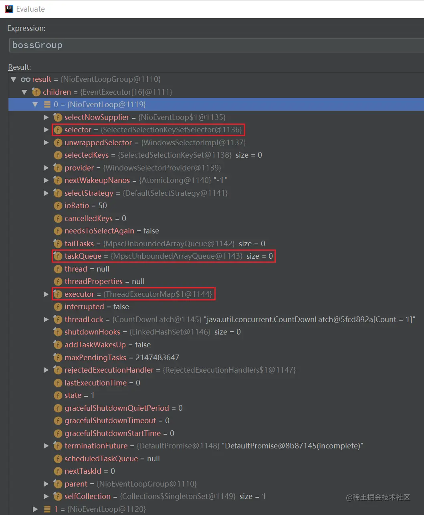Click the {RejectedExecutionHandlers$1@1147} value text
The height and width of the screenshot is (515, 424).
tap(229, 370)
